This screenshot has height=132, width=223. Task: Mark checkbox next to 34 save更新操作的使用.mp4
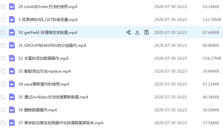pyautogui.click(x=3, y=84)
